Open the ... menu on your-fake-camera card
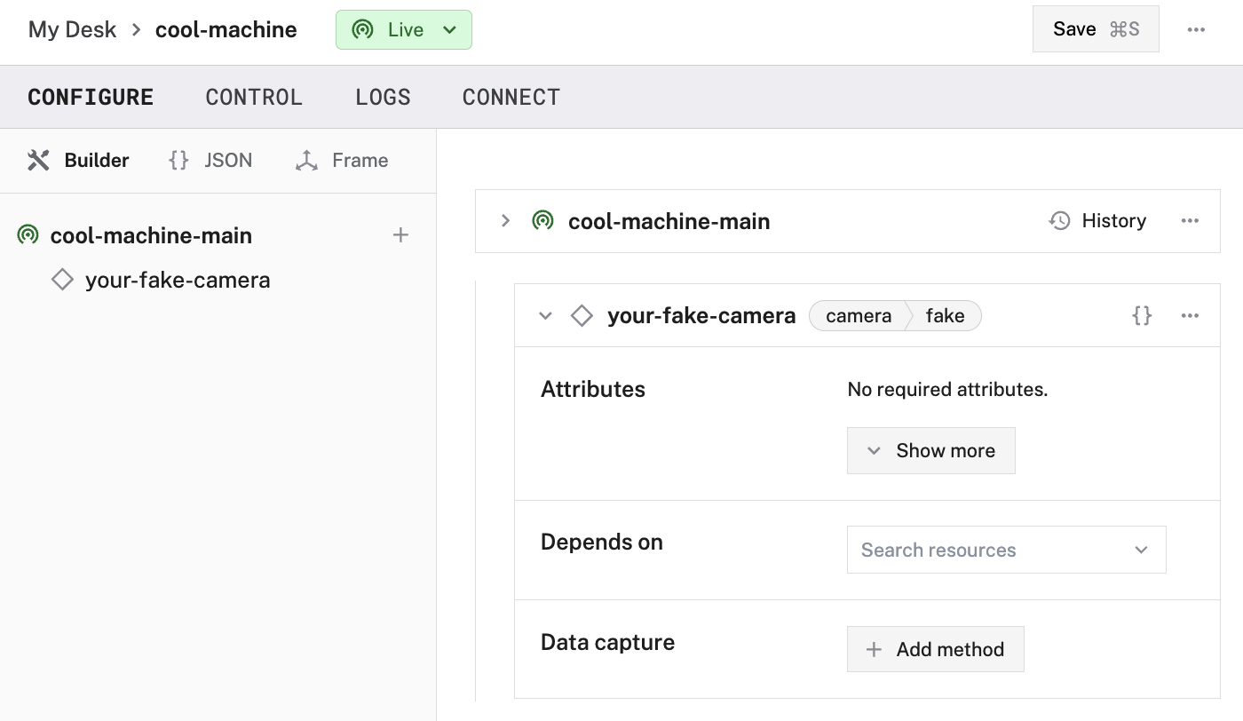 point(1190,315)
